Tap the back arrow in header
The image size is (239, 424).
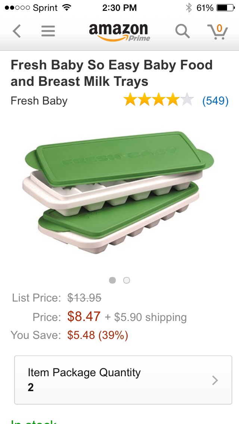pyautogui.click(x=17, y=31)
